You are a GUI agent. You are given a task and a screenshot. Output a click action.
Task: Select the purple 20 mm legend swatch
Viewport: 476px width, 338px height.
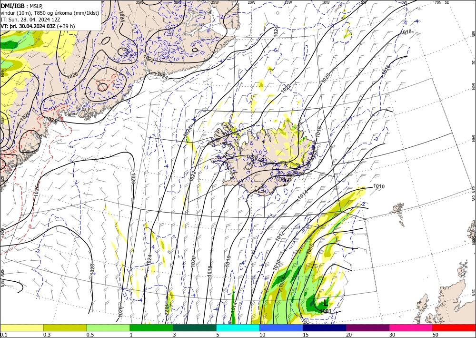coord(367,328)
